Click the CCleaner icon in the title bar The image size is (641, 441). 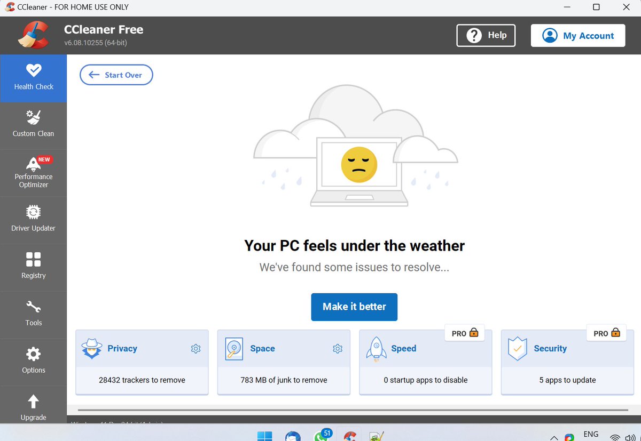point(9,7)
